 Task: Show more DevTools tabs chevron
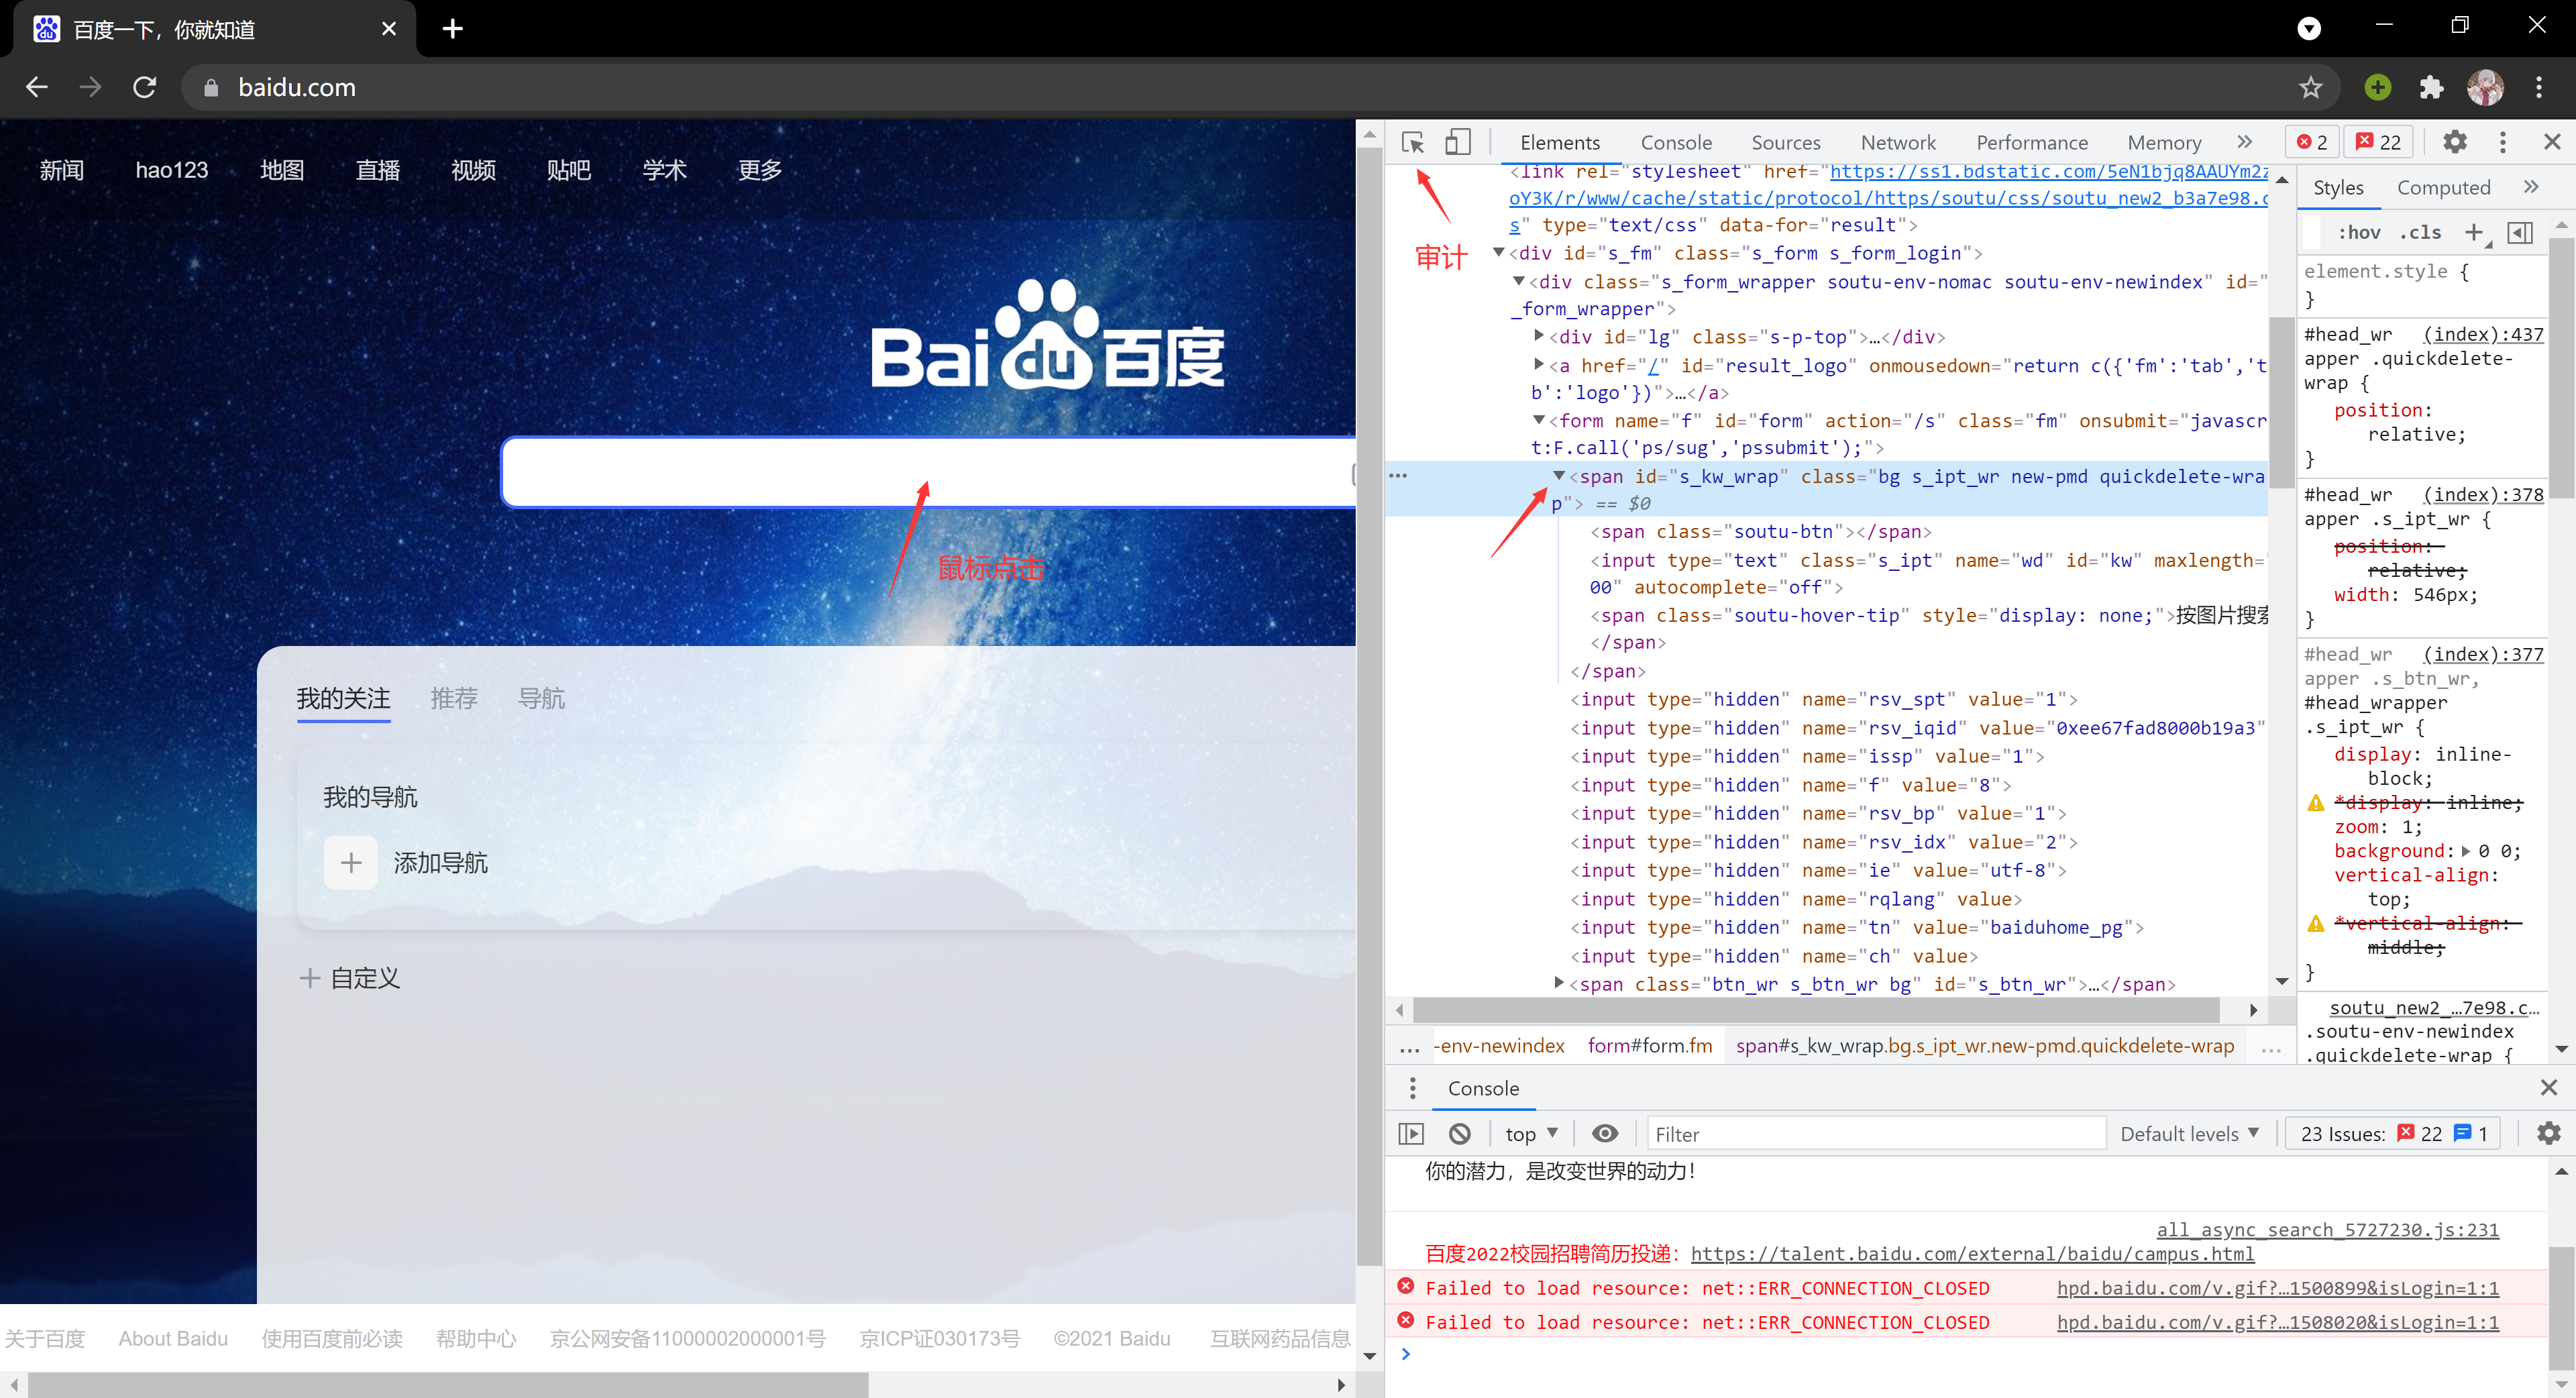[x=2245, y=142]
